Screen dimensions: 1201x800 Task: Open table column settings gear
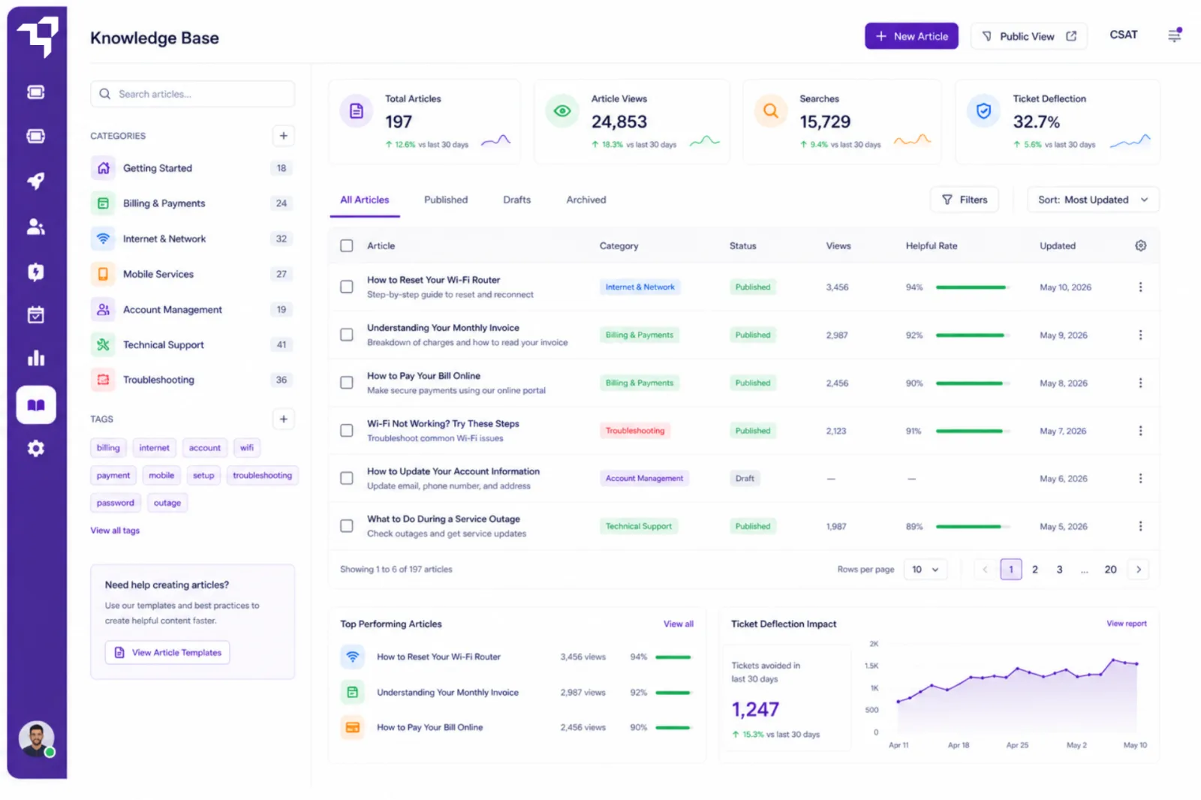1140,245
